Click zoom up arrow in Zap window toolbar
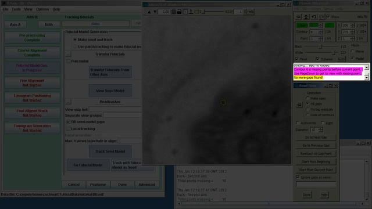The width and height of the screenshot is (372, 209). point(149,12)
